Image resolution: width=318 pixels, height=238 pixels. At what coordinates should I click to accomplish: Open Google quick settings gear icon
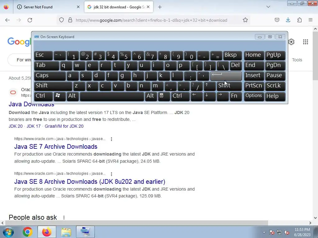291,42
